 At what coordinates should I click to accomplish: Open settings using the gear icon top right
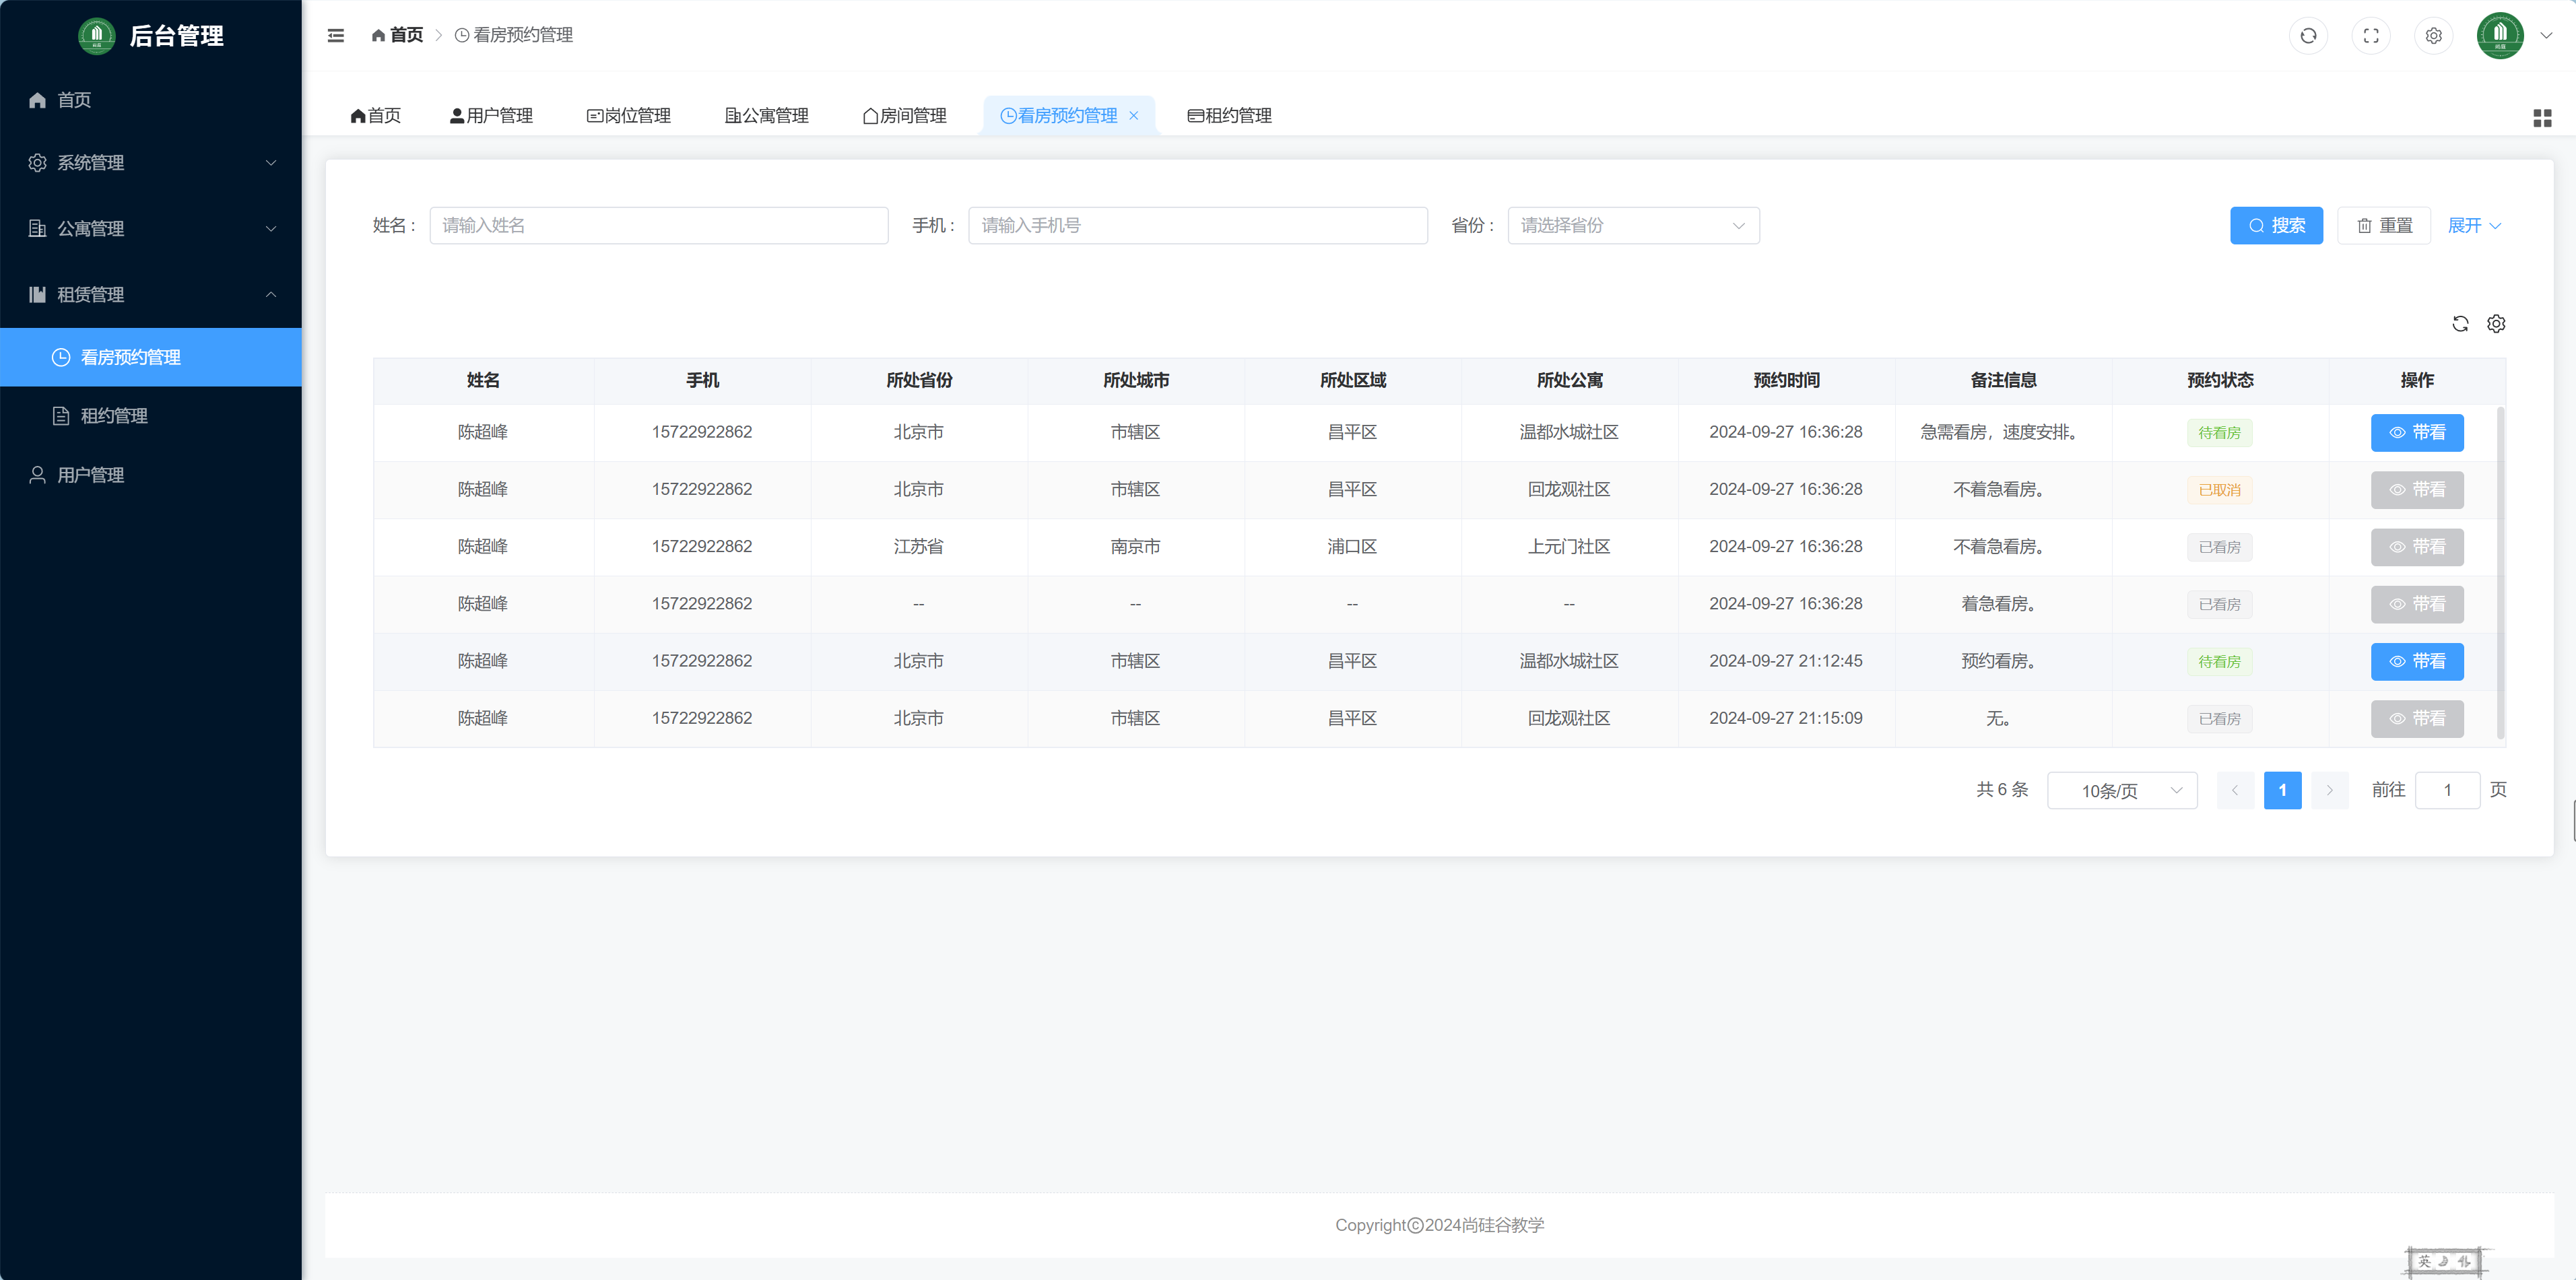2434,35
